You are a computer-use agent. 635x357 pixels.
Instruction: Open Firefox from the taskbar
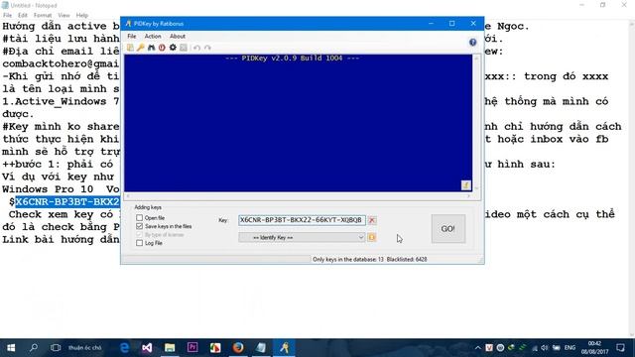pyautogui.click(x=238, y=348)
